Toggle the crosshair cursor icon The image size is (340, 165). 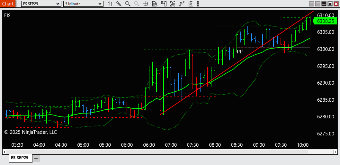pos(146,4)
